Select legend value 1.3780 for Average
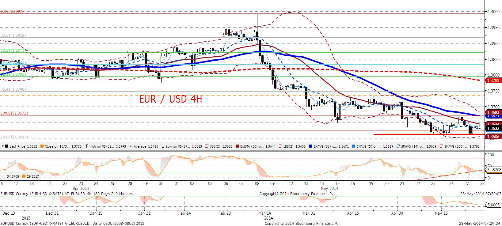502x226 pixels. point(153,146)
